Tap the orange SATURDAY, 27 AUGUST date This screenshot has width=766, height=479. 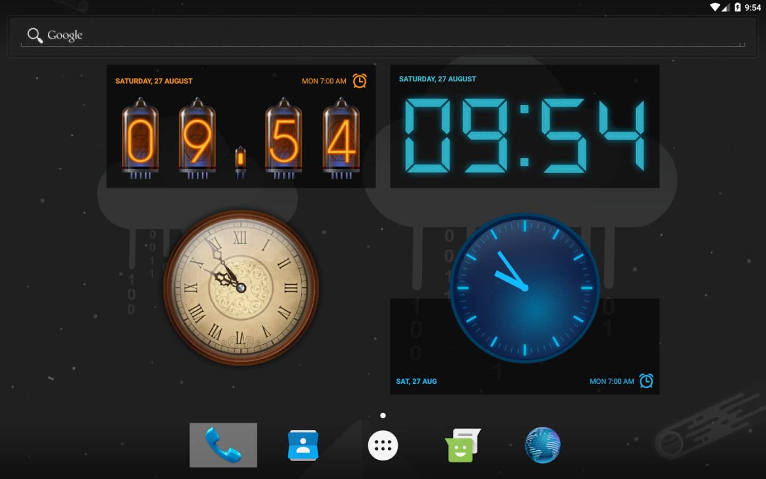click(154, 81)
